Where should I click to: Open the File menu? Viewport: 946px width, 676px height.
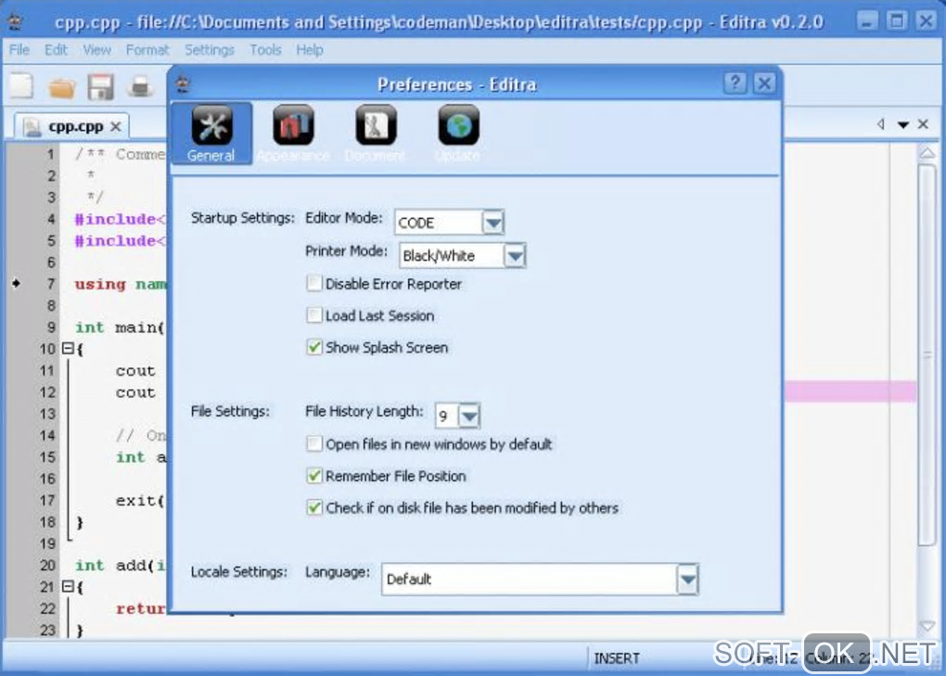coord(19,49)
